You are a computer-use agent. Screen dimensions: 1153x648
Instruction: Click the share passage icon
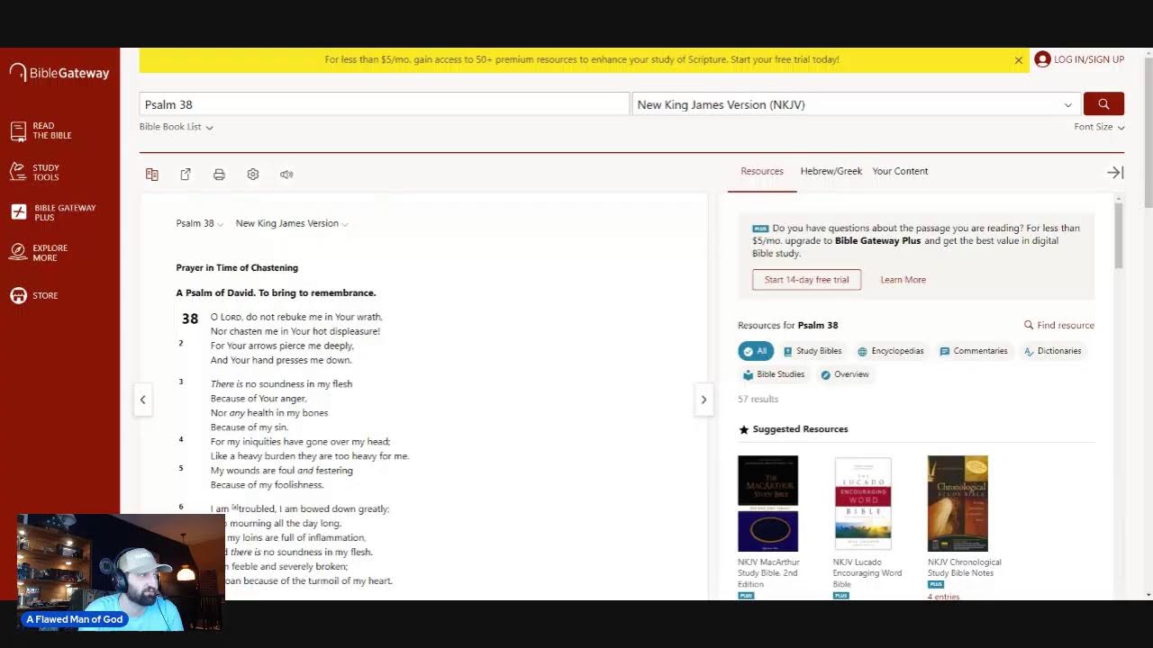[186, 175]
